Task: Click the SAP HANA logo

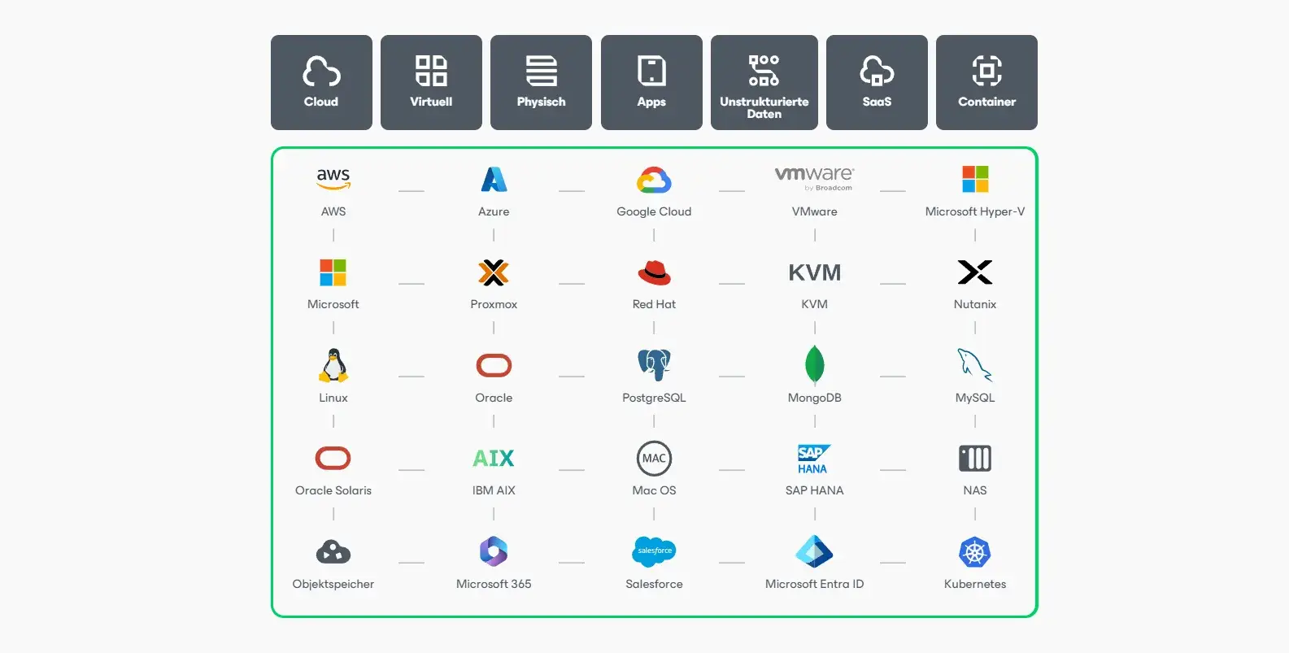Action: (814, 459)
